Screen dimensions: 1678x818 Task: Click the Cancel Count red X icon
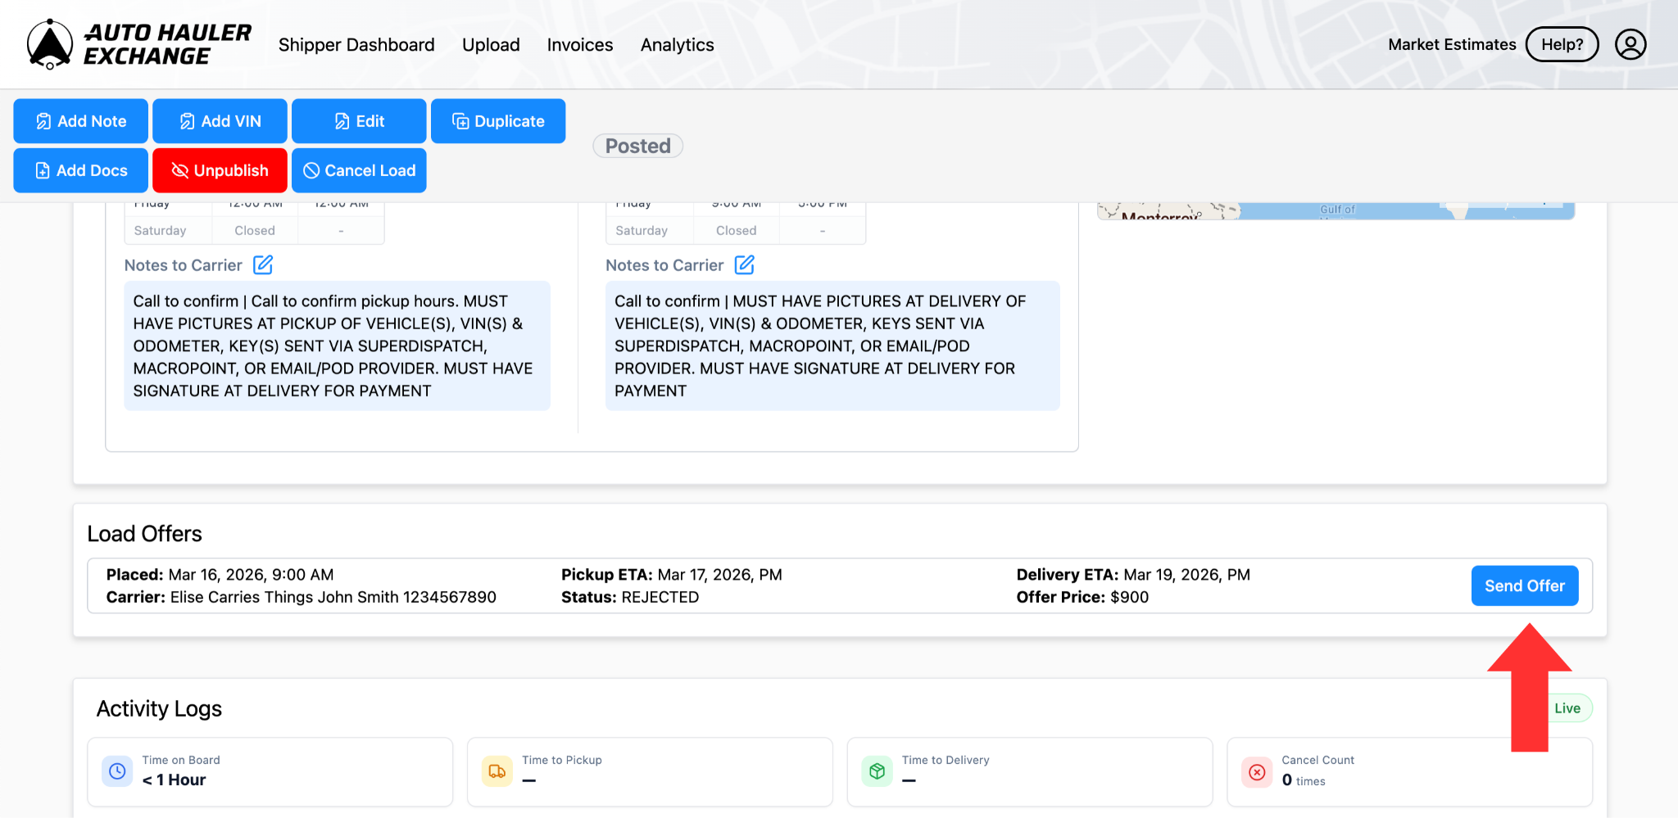coord(1257,771)
